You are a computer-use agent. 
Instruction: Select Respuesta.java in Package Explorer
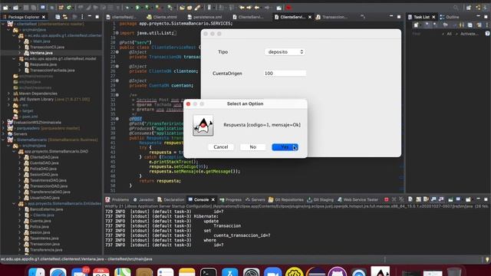(x=43, y=64)
